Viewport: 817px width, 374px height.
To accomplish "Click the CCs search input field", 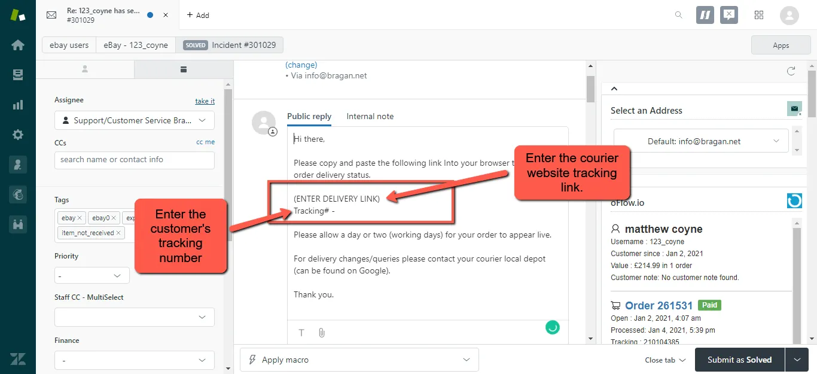I will (135, 160).
